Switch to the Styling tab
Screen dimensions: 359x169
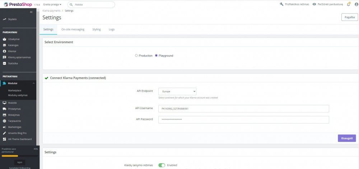pos(97,29)
